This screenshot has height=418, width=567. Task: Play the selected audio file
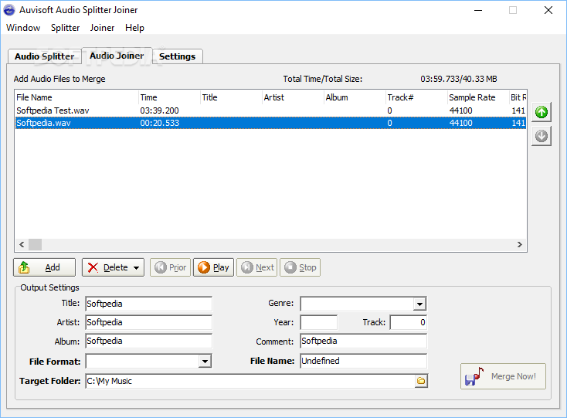pyautogui.click(x=214, y=267)
